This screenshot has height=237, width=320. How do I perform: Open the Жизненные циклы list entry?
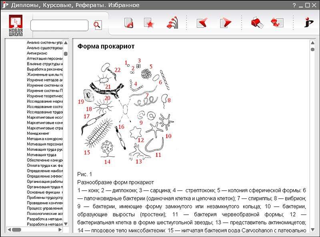(45, 75)
